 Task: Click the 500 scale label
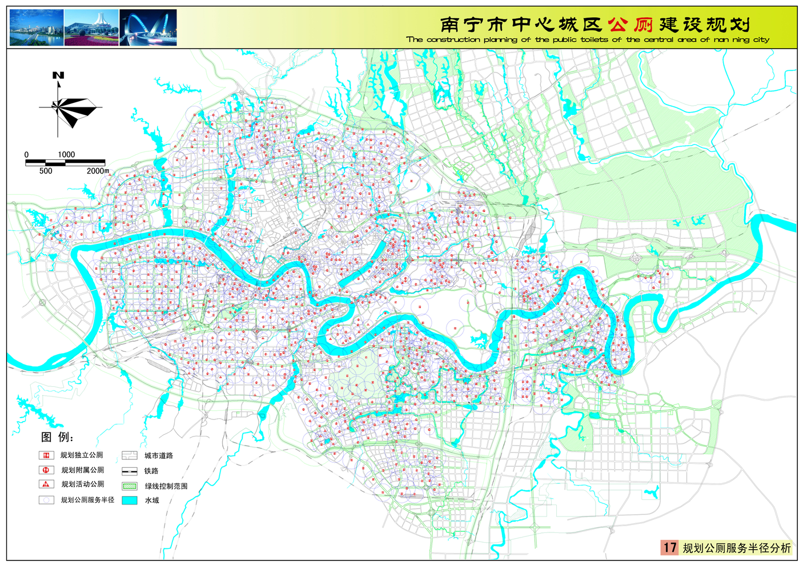click(x=46, y=171)
